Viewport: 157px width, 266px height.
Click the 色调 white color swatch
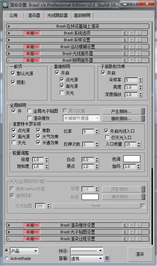(x=132, y=159)
